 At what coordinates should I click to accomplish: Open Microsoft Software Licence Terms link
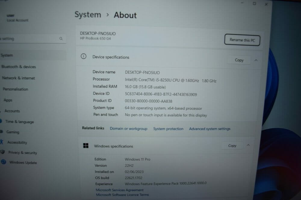(122, 195)
